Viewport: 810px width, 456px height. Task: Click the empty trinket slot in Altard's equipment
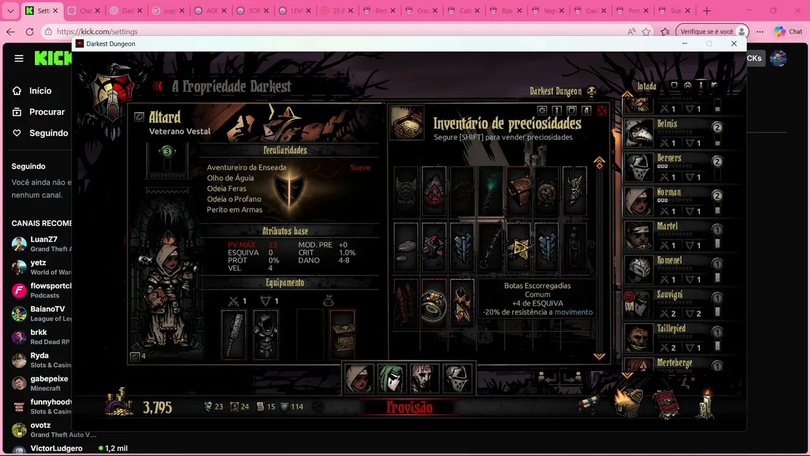pos(310,334)
